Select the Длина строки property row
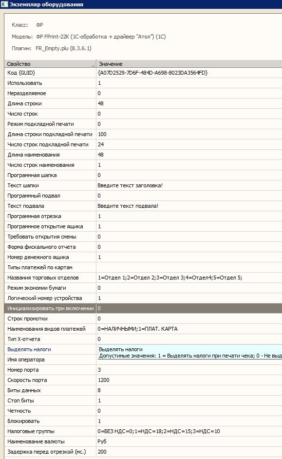Screen dimensions: 282x459 pos(143,103)
